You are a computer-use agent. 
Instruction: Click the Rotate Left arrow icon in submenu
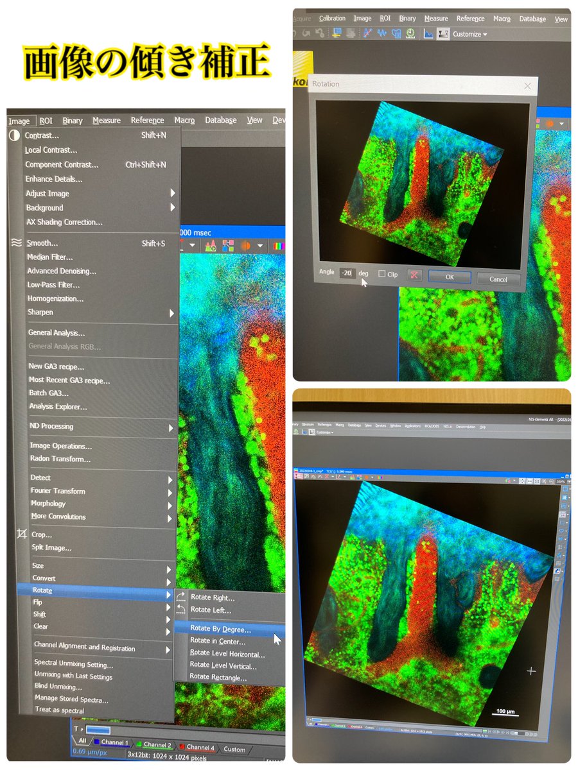[x=181, y=610]
